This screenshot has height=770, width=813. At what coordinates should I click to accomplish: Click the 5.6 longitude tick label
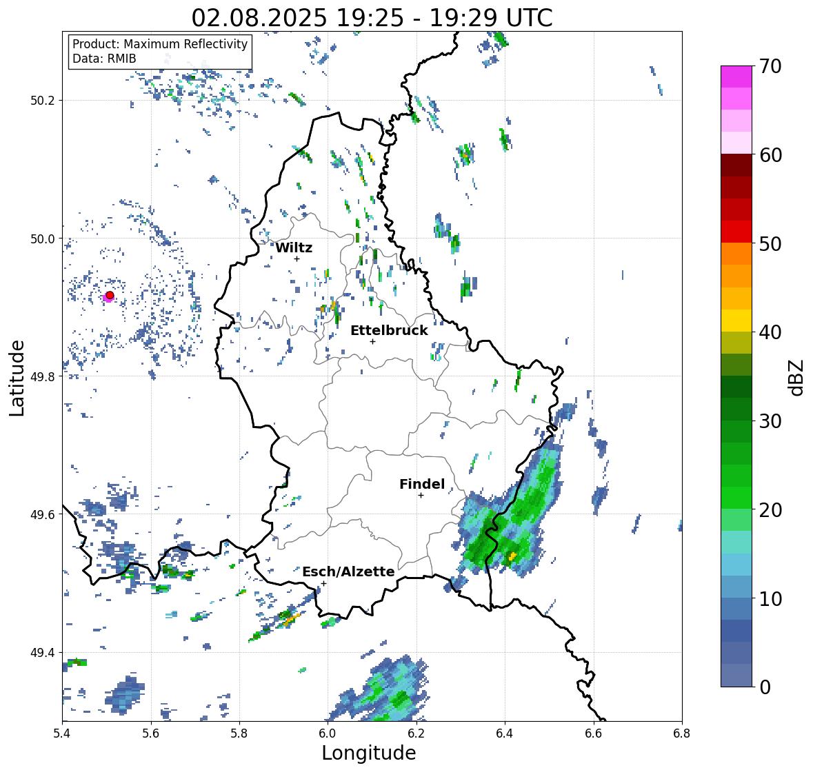[151, 733]
